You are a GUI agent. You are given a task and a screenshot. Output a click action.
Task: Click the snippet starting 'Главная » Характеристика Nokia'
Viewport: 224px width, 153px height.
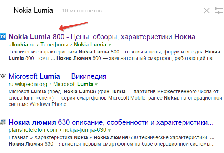click(111, 141)
